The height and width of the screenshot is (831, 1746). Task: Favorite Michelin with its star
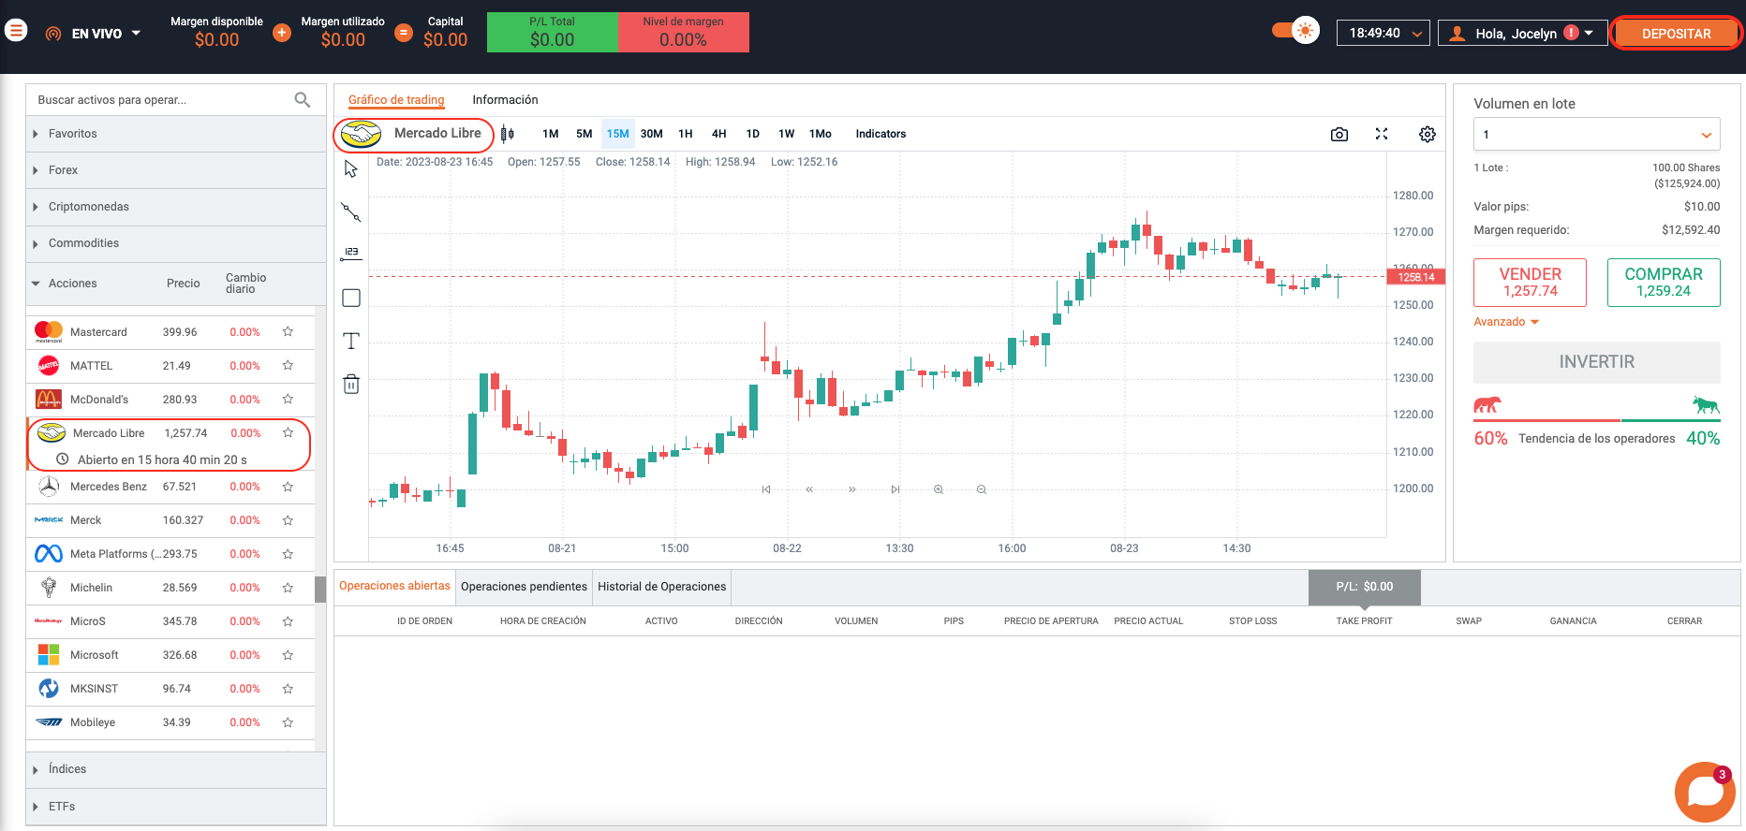[x=288, y=588]
